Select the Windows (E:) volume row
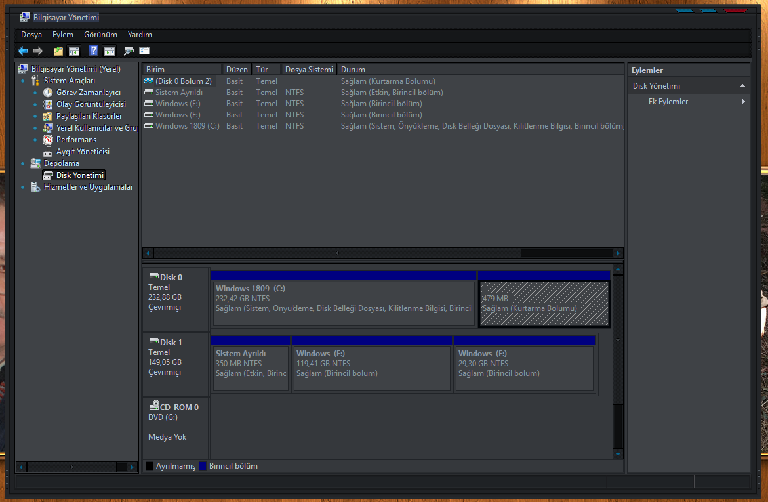 click(383, 104)
